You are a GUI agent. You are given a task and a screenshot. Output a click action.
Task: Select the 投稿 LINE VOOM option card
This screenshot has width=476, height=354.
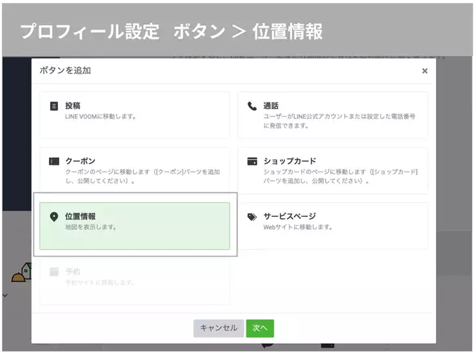[x=134, y=115]
